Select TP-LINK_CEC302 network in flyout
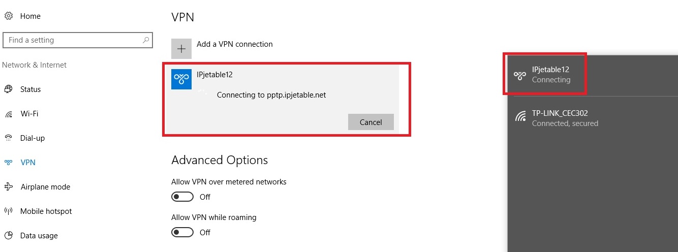This screenshot has width=678, height=252. point(593,118)
